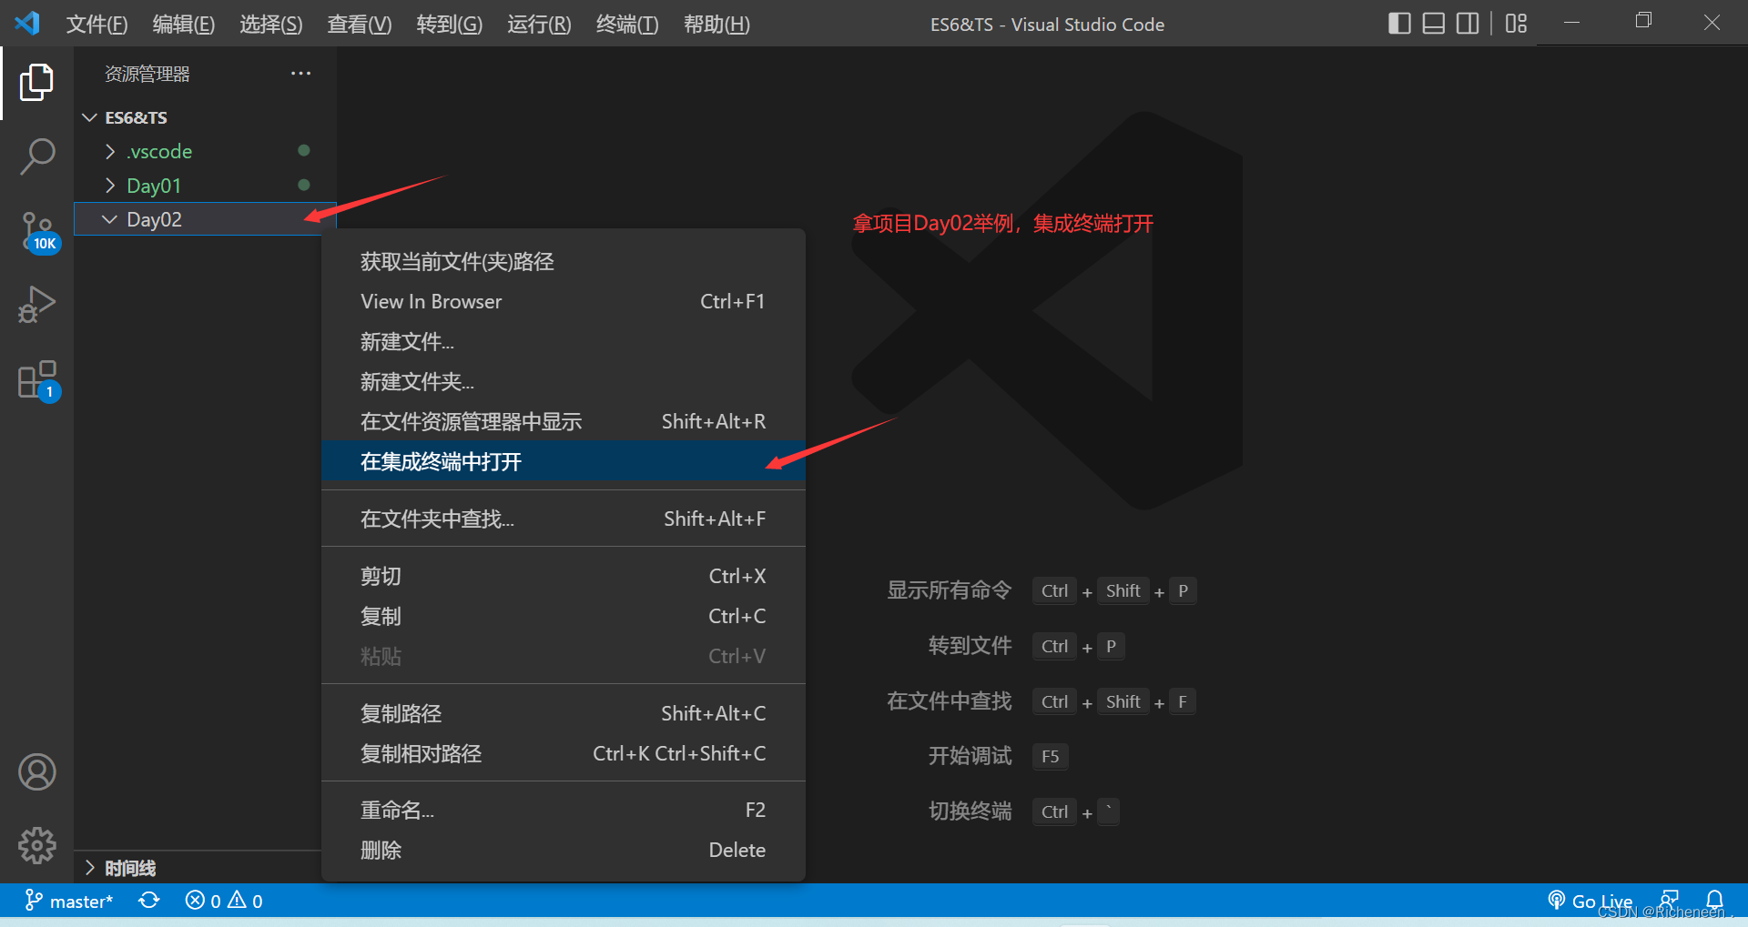Open Run and Debug view
The height and width of the screenshot is (927, 1748).
point(36,305)
